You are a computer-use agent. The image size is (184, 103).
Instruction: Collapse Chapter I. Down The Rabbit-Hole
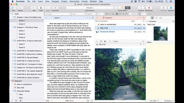click(13, 17)
